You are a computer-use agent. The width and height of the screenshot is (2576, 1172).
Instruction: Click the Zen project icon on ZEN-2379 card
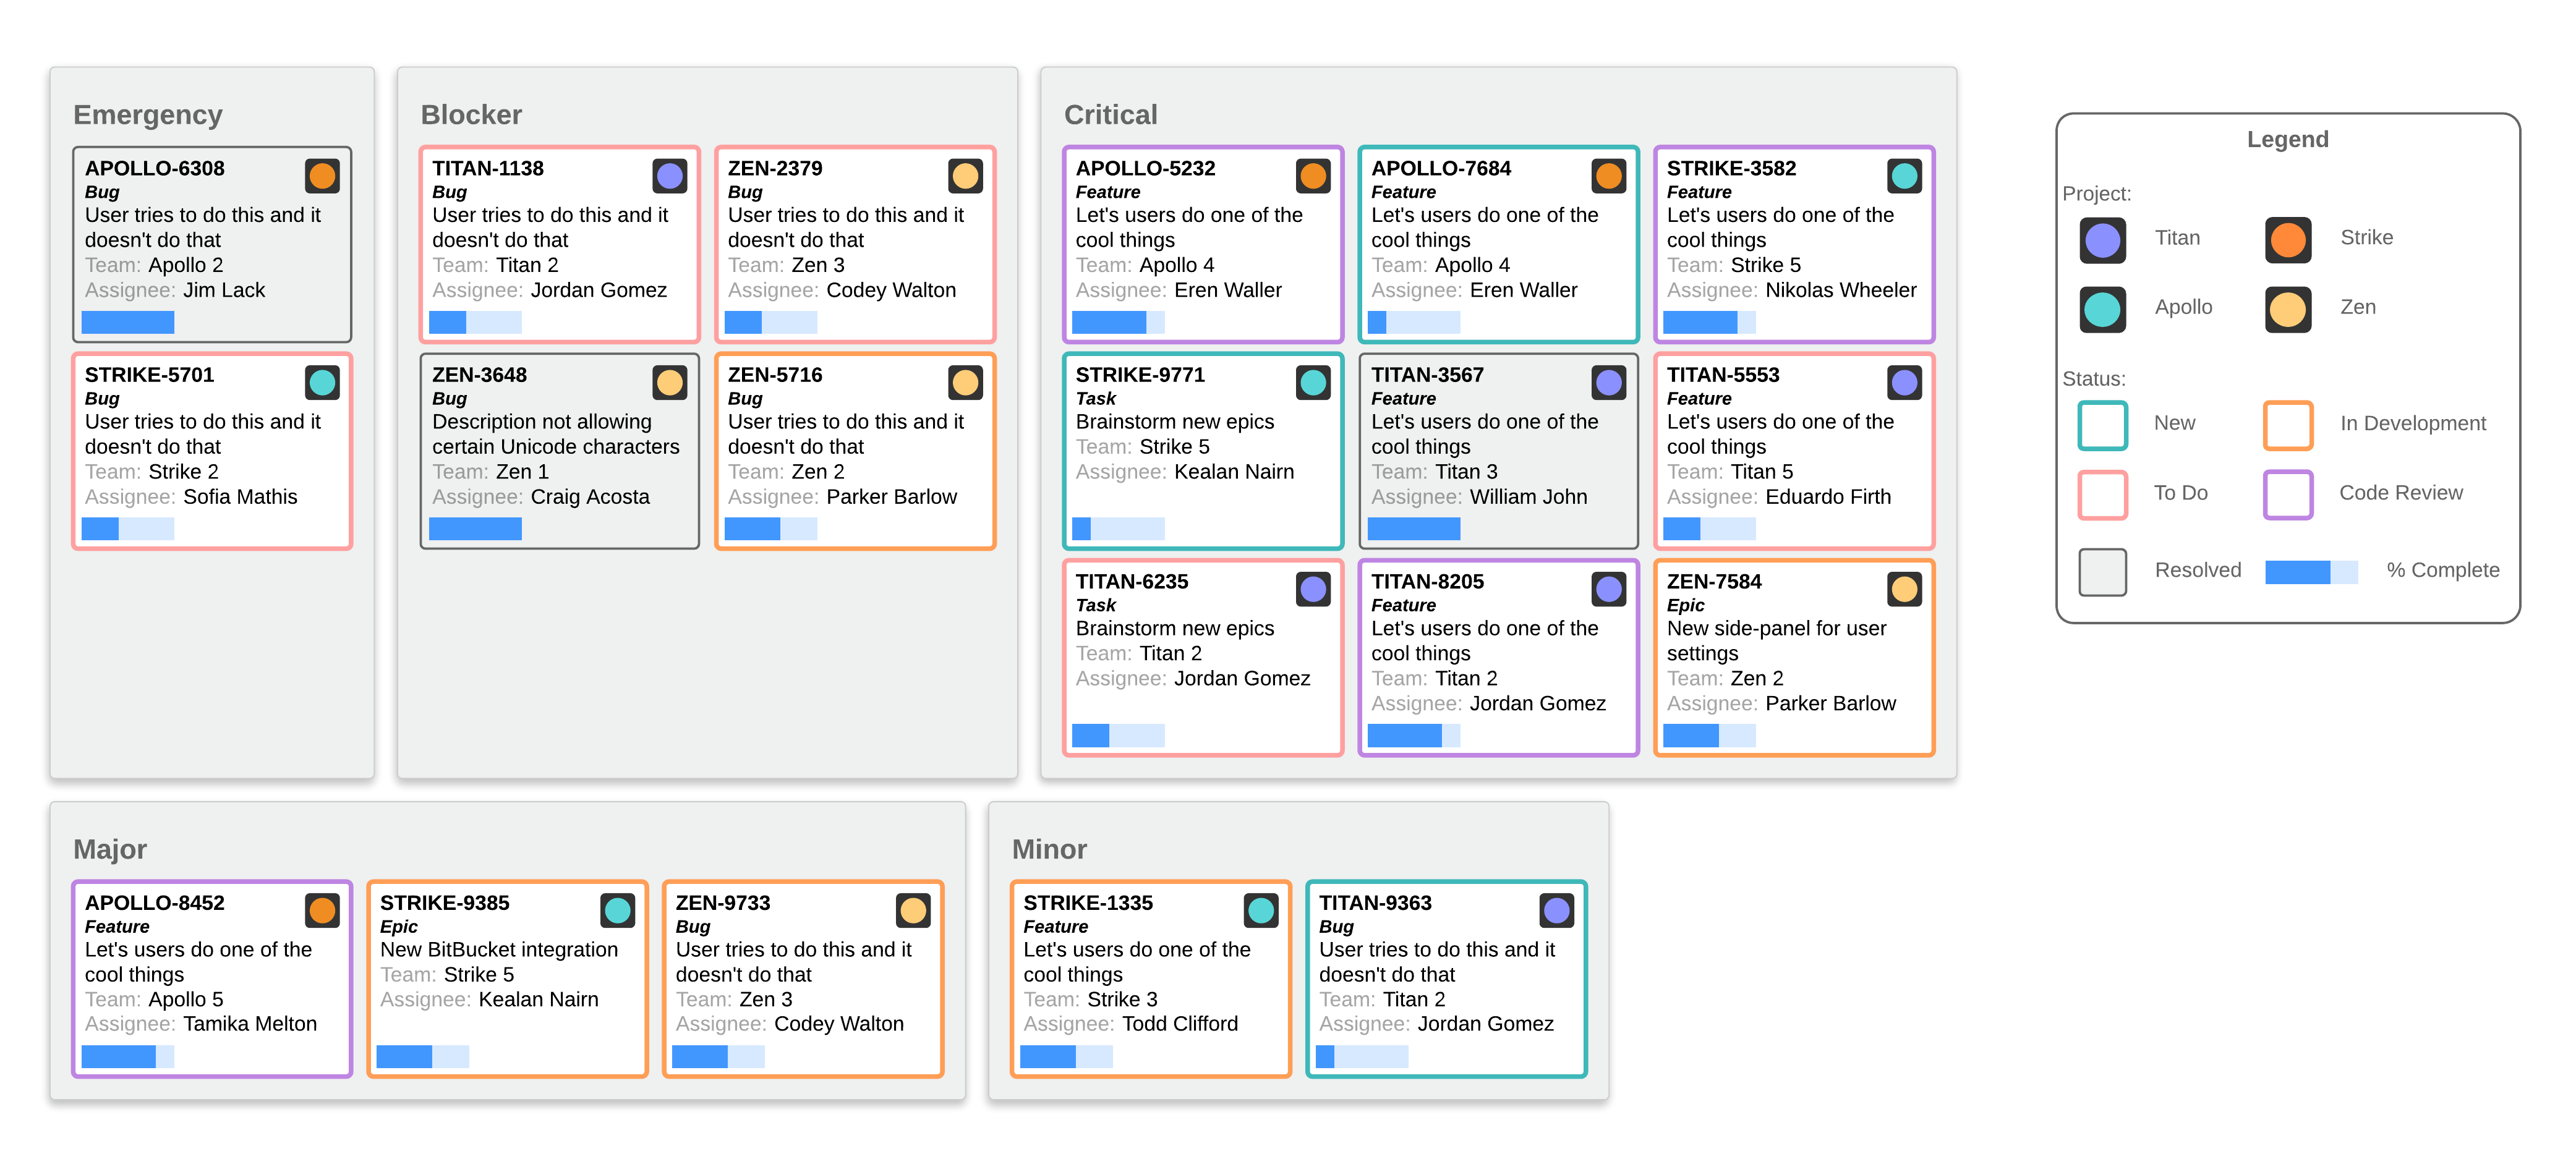[965, 176]
